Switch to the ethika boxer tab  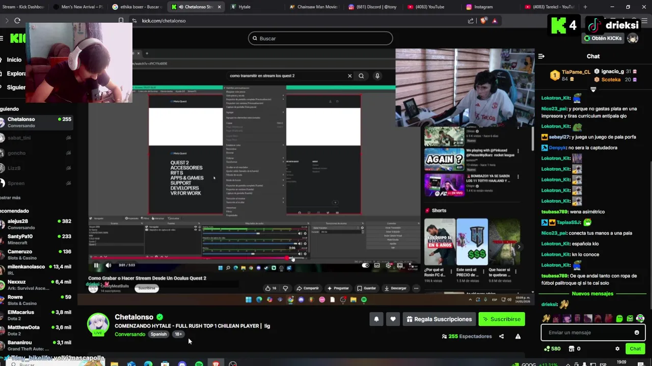click(x=137, y=7)
